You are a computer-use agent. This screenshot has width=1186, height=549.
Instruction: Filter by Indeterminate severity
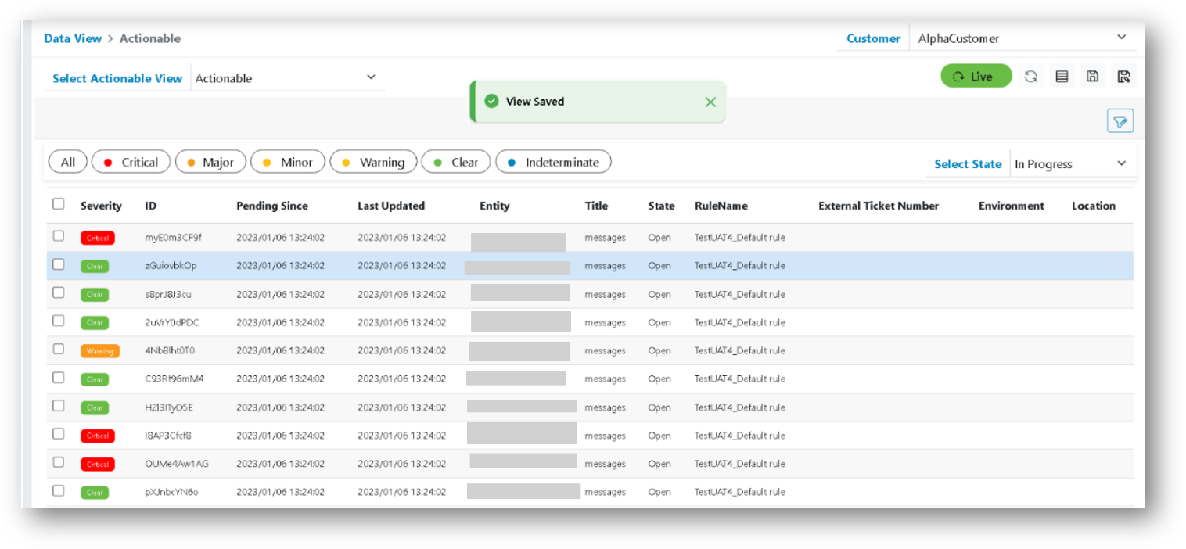[553, 162]
